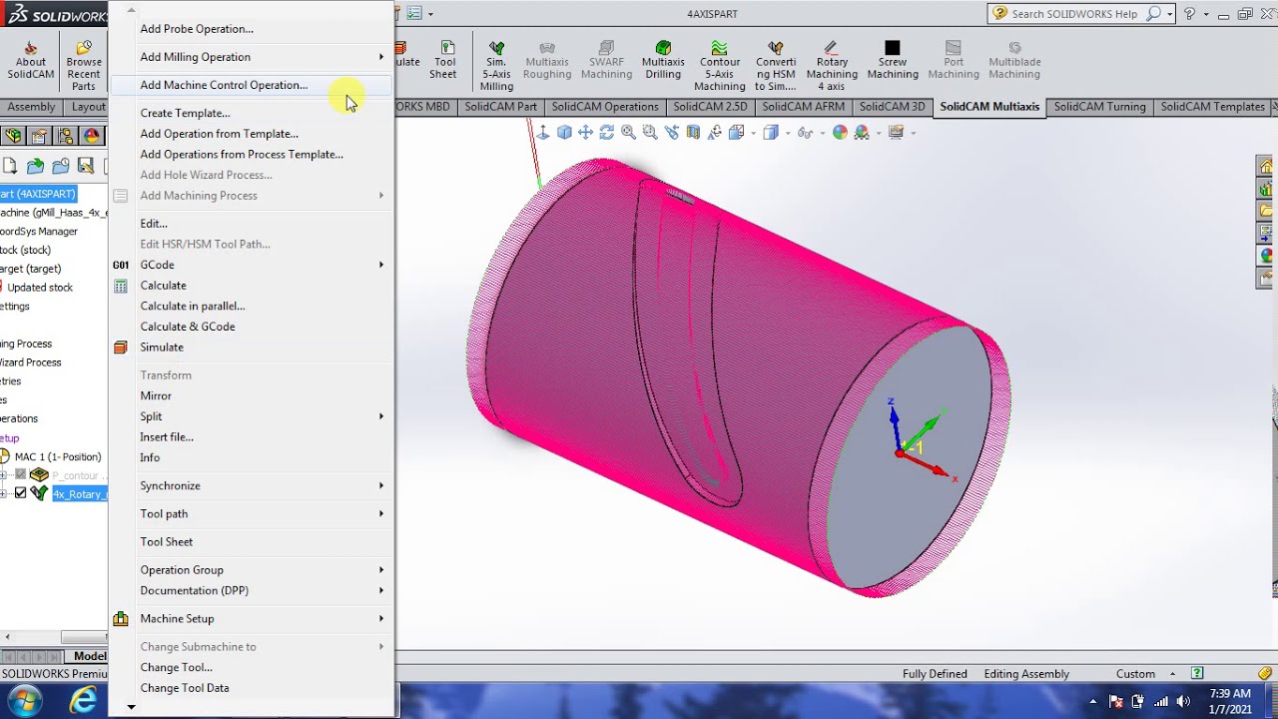1278x719 pixels.
Task: Choose Converting HSM to Sim operation
Action: pos(776,66)
